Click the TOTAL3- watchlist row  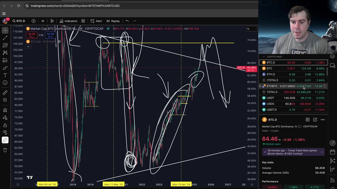(293, 92)
